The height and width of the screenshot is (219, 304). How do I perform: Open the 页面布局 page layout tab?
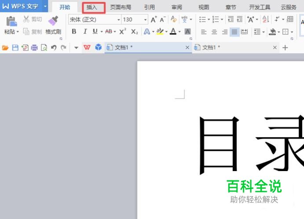[121, 7]
